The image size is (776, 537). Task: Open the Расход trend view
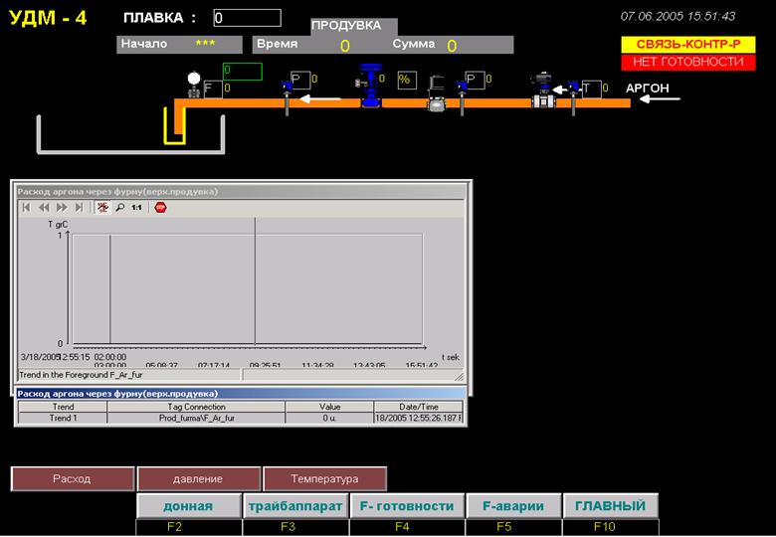pyautogui.click(x=73, y=478)
